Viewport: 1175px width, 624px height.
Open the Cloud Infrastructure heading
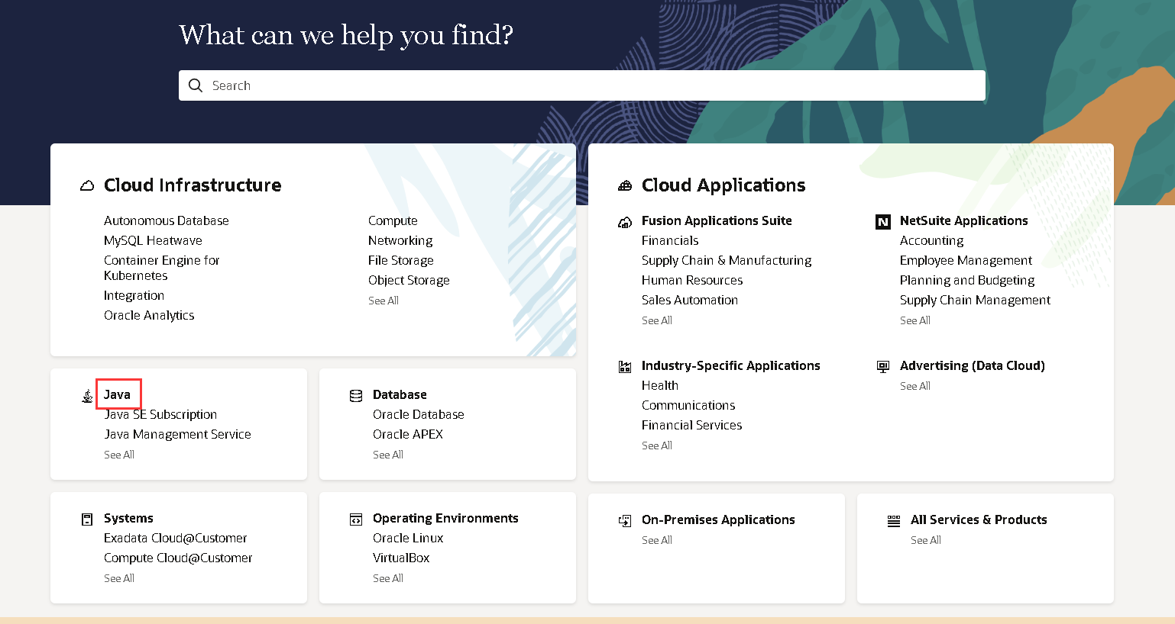193,185
